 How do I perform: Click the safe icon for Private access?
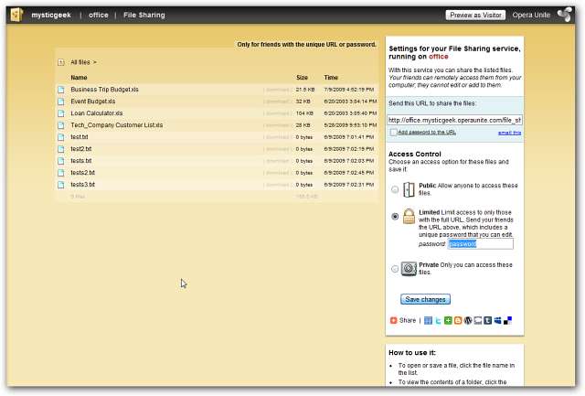[x=409, y=269]
